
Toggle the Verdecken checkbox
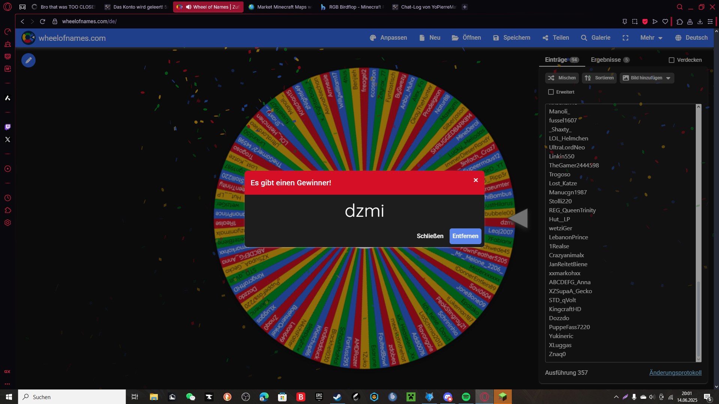pos(671,60)
